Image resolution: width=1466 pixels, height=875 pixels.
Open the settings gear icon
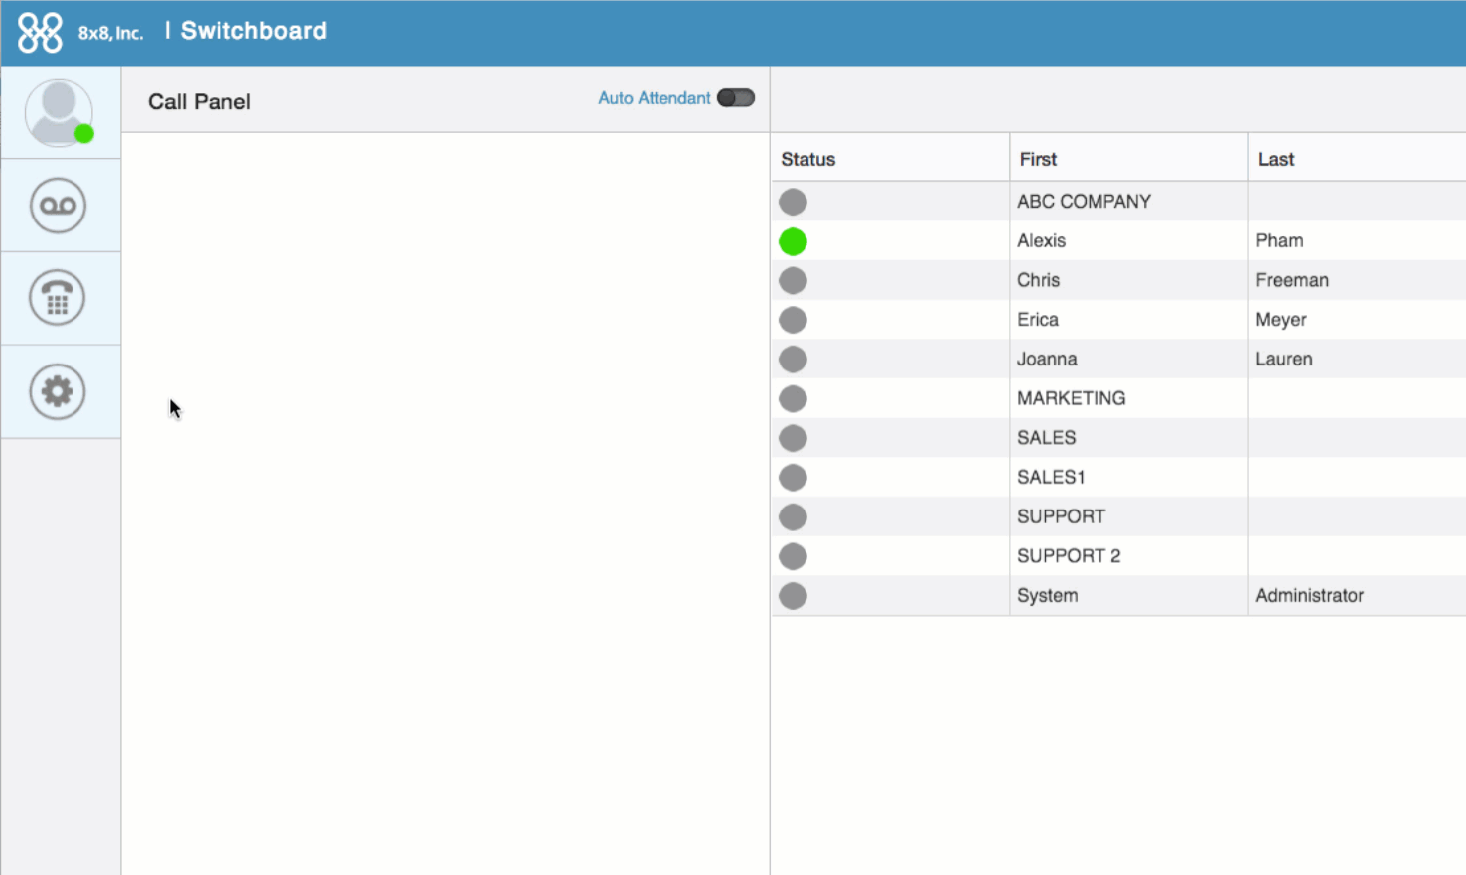[58, 391]
